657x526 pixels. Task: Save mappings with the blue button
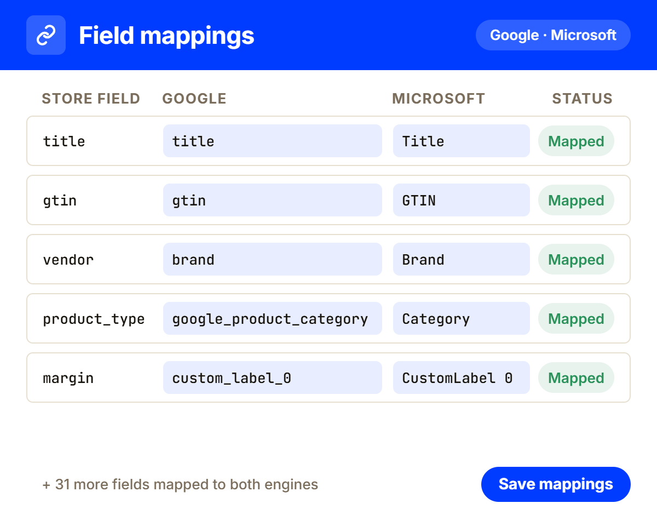tap(556, 484)
